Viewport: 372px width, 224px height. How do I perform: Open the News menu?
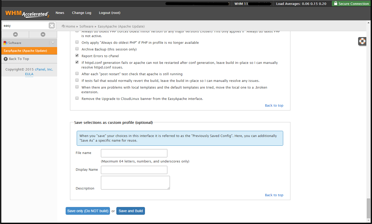pyautogui.click(x=60, y=13)
